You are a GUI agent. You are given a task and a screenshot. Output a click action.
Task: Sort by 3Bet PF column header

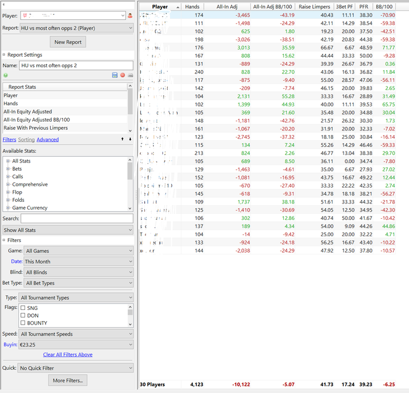[344, 7]
